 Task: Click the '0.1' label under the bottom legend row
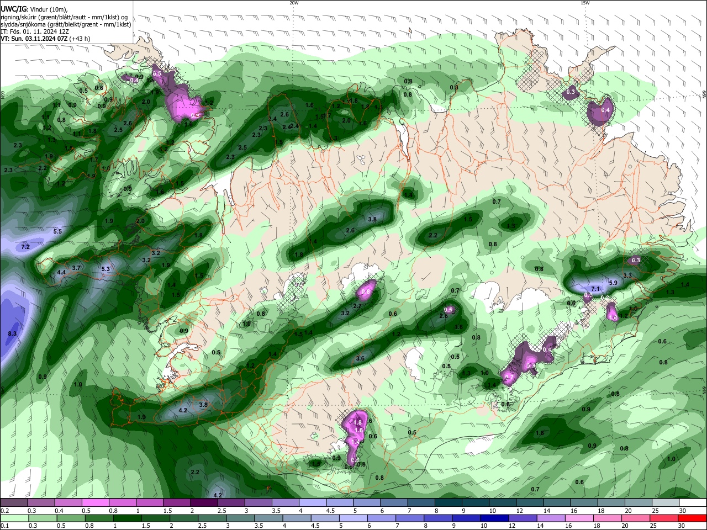[x=4, y=526]
